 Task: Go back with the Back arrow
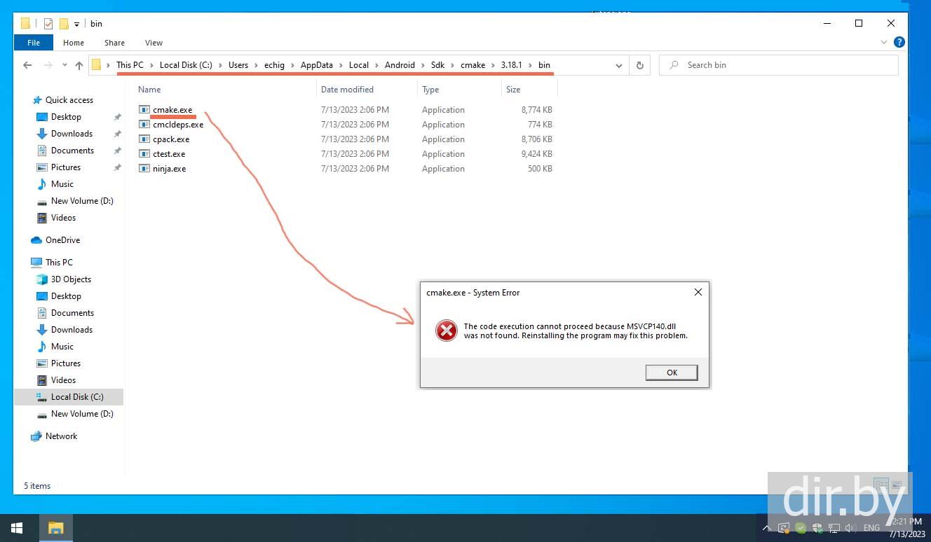pos(27,65)
